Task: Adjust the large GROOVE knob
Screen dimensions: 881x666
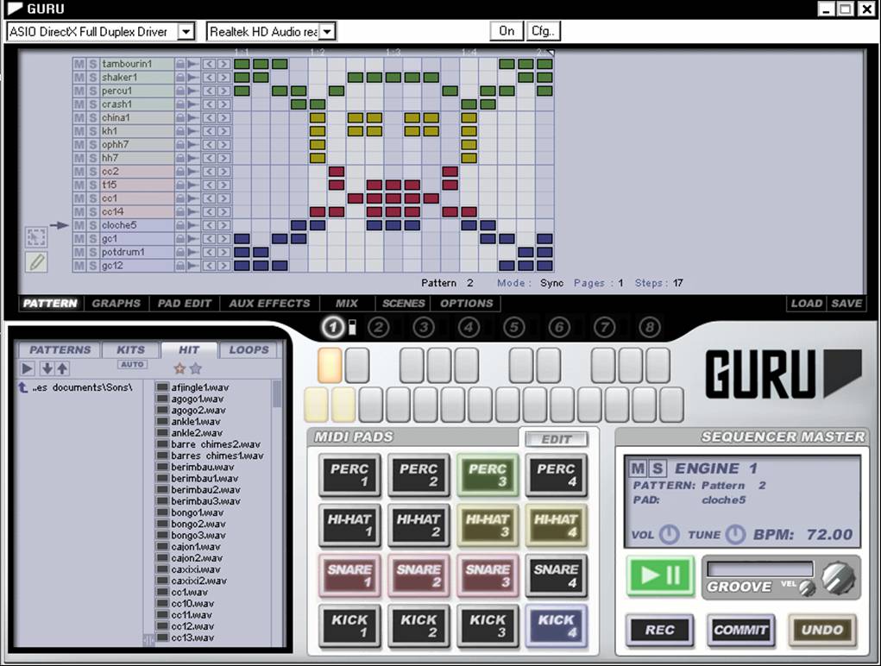Action: tap(838, 577)
